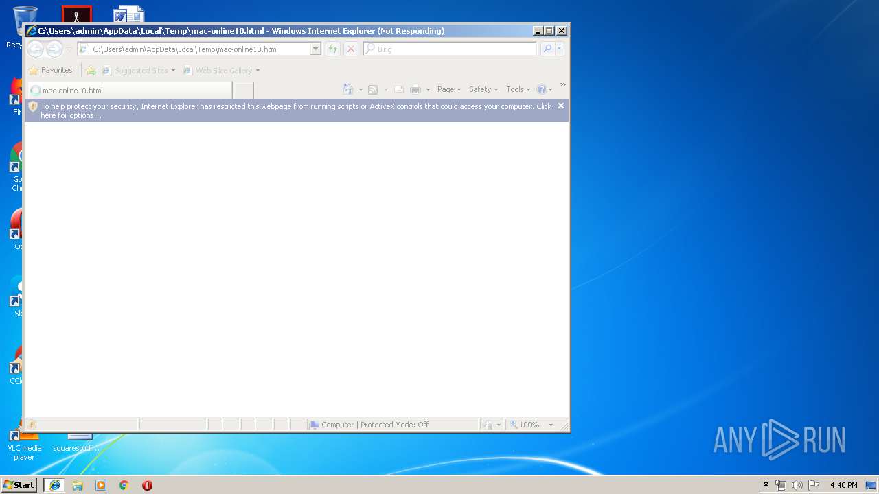This screenshot has height=494, width=879.
Task: Open Windows Explorer from the taskbar
Action: (x=78, y=485)
